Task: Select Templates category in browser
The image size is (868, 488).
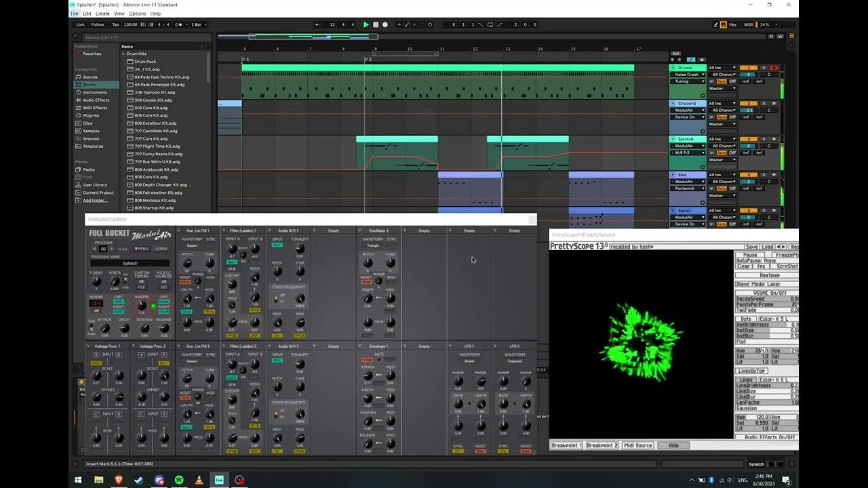Action: pos(93,146)
